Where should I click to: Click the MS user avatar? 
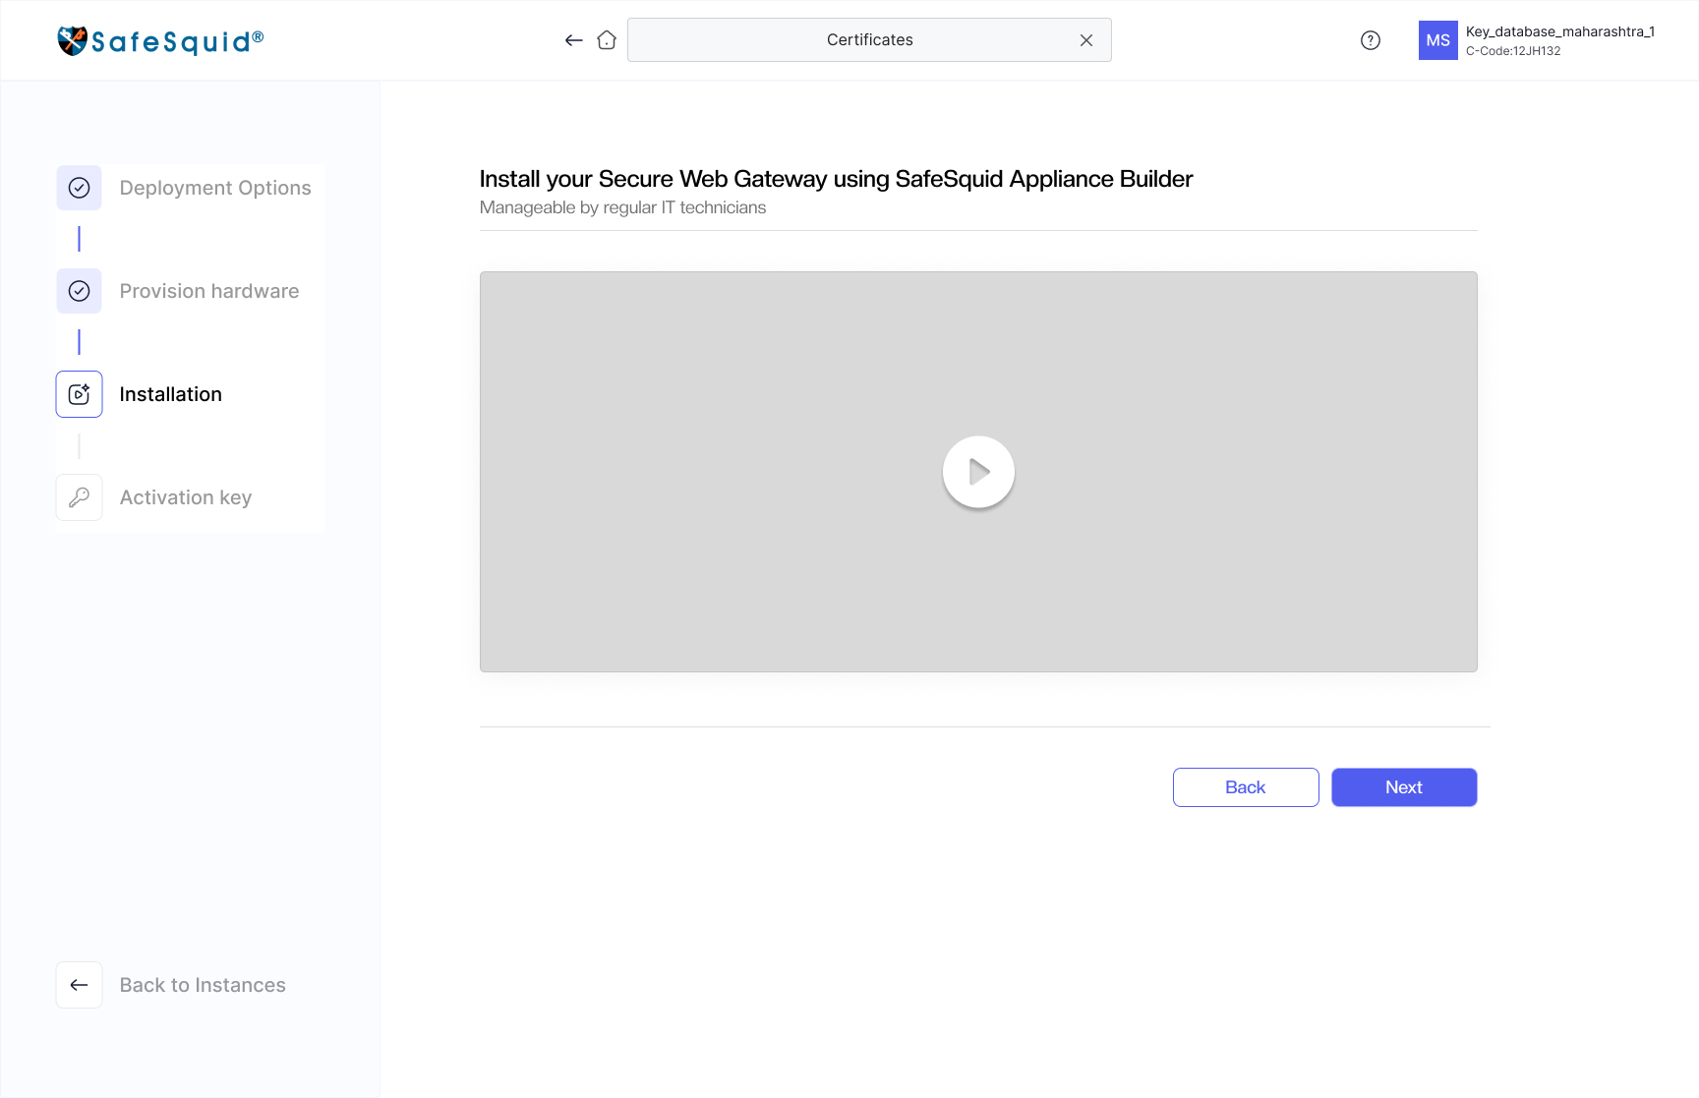coord(1438,40)
